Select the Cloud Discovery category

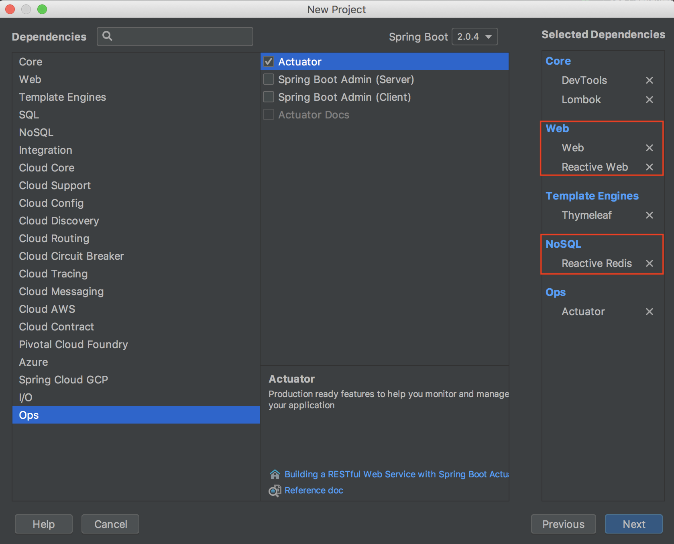[136, 221]
